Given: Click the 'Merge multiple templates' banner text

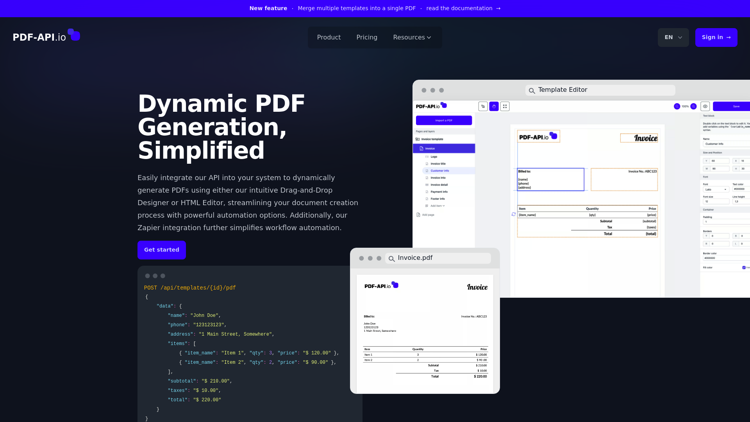Looking at the screenshot, I should click(x=357, y=8).
